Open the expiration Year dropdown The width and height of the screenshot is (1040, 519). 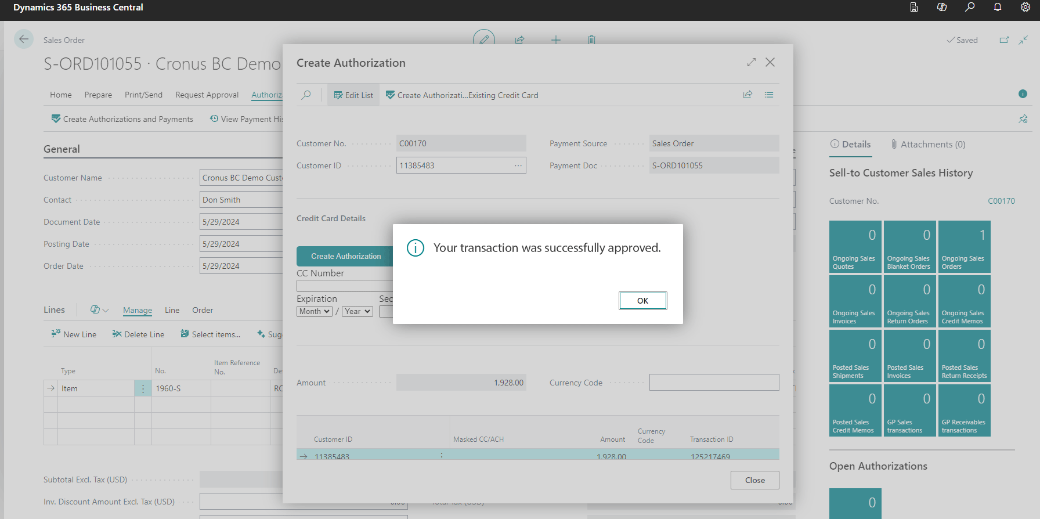tap(358, 312)
